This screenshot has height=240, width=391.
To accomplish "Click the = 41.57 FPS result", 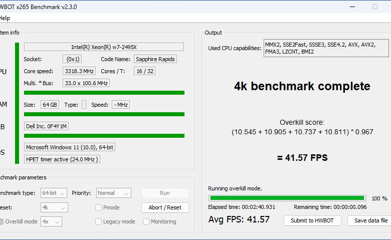I will pyautogui.click(x=302, y=158).
